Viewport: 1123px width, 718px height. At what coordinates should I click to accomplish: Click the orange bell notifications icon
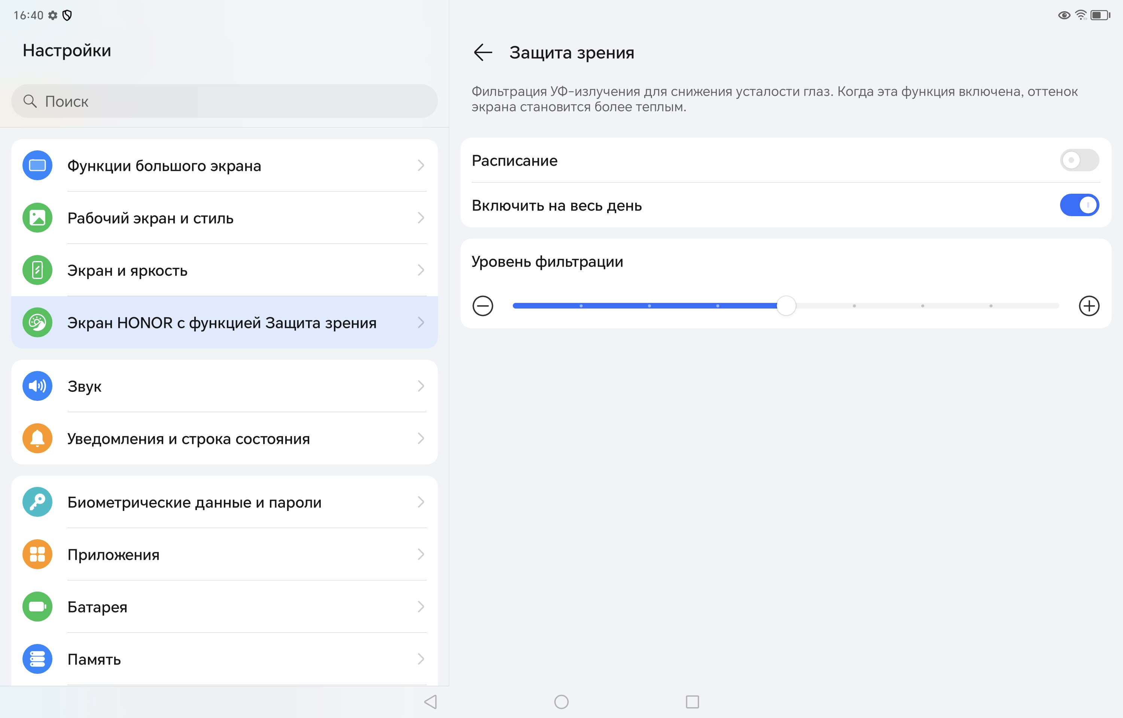point(37,438)
